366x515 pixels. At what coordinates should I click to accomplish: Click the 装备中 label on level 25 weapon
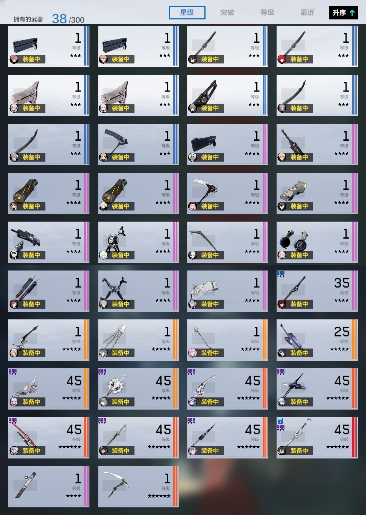coord(299,353)
